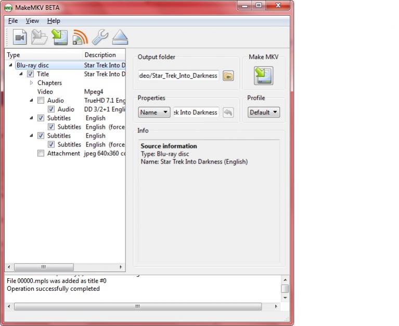The width and height of the screenshot is (399, 326).
Task: Click the Name value text field
Action: pos(196,112)
